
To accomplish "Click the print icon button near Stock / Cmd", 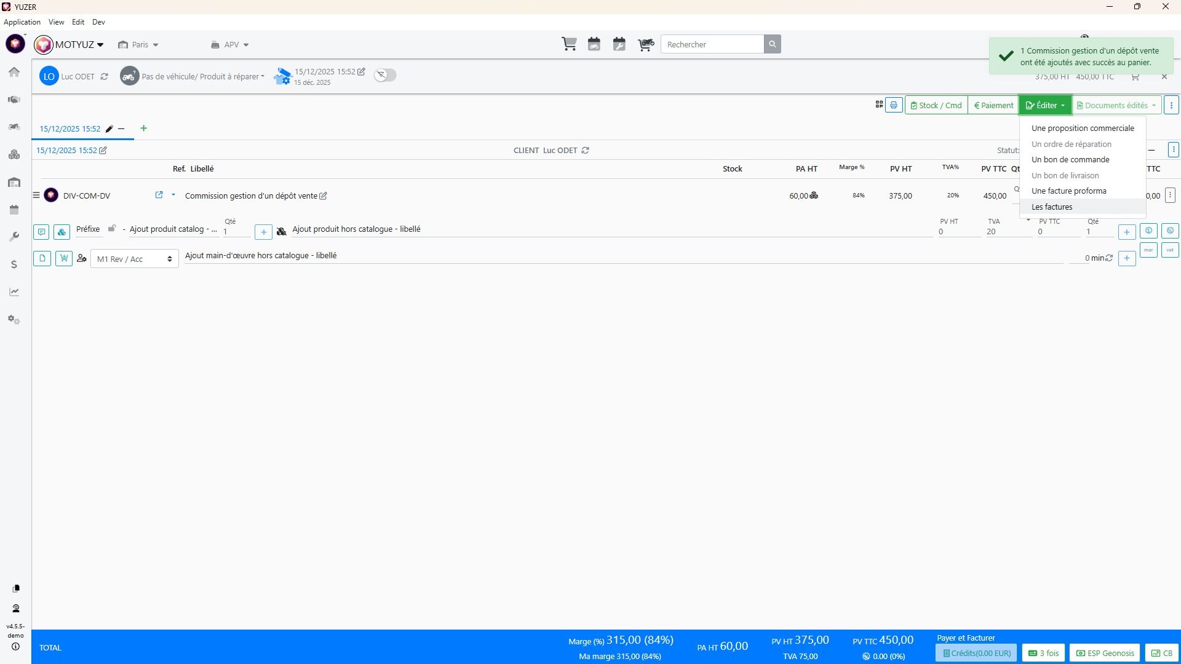I will pos(894,105).
